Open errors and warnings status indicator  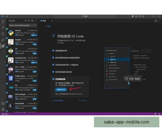click(5, 114)
